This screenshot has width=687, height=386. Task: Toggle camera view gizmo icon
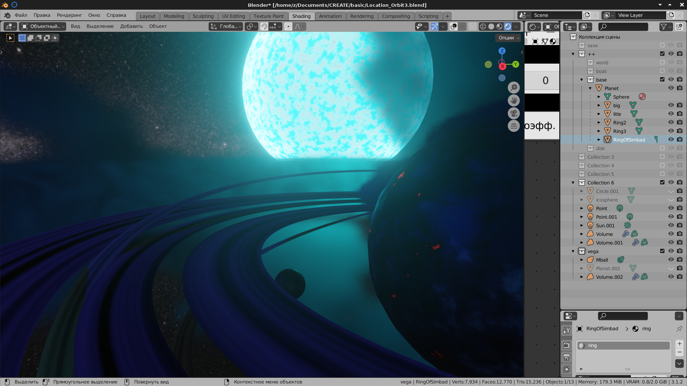(x=513, y=113)
